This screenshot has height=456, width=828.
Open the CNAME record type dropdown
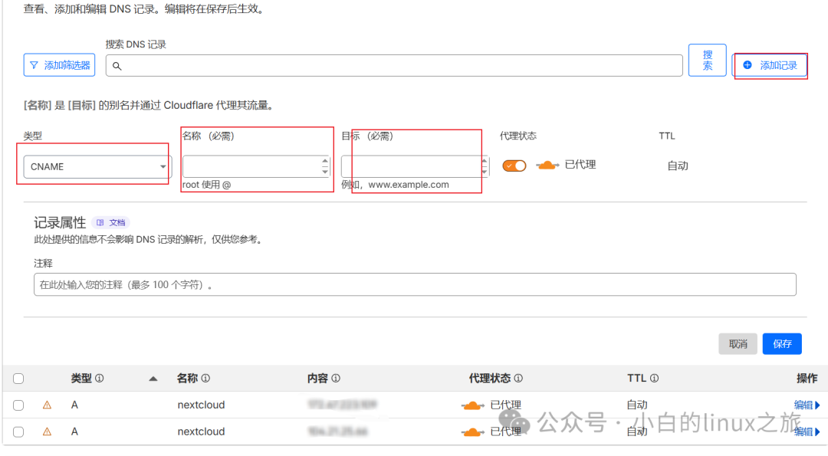[x=97, y=167]
